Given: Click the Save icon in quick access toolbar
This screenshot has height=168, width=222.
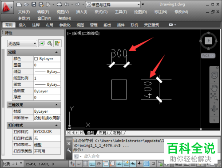Looking at the screenshot, I should pyautogui.click(x=34, y=4).
